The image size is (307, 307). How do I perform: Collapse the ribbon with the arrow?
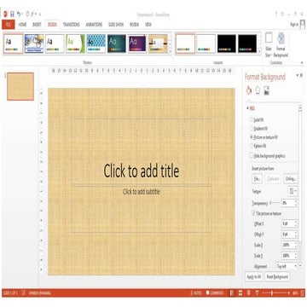302,63
